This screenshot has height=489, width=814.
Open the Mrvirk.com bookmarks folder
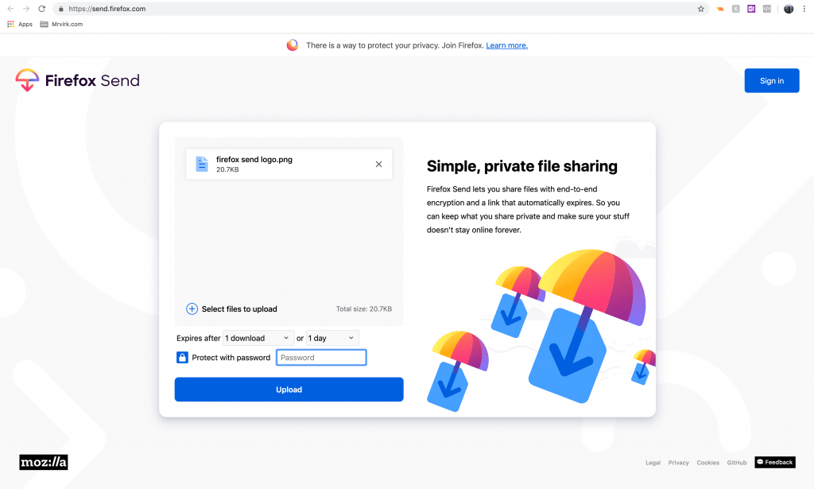coord(61,24)
